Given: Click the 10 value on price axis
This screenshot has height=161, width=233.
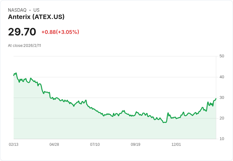Looking at the screenshot, I should click(x=222, y=139).
